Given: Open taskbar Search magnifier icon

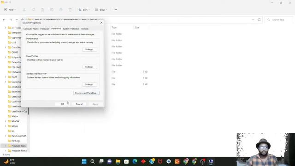Looking at the screenshot, I should click(93, 161).
